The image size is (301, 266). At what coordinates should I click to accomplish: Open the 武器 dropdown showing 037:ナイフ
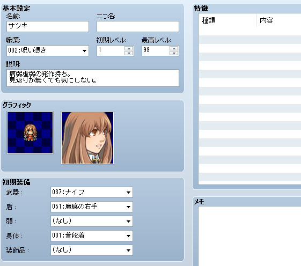92,192
